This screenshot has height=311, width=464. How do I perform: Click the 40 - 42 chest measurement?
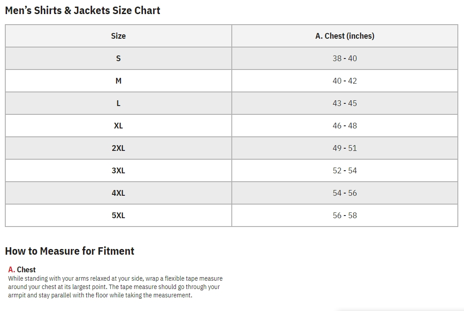point(345,81)
